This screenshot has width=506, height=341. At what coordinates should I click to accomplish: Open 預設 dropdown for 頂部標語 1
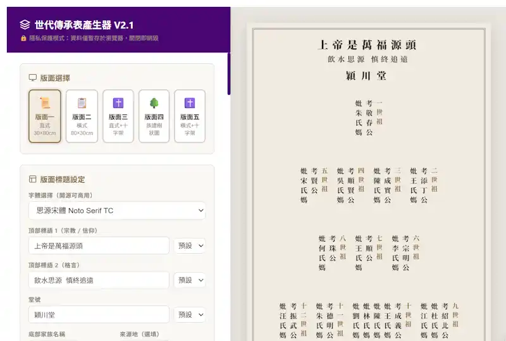[190, 245]
